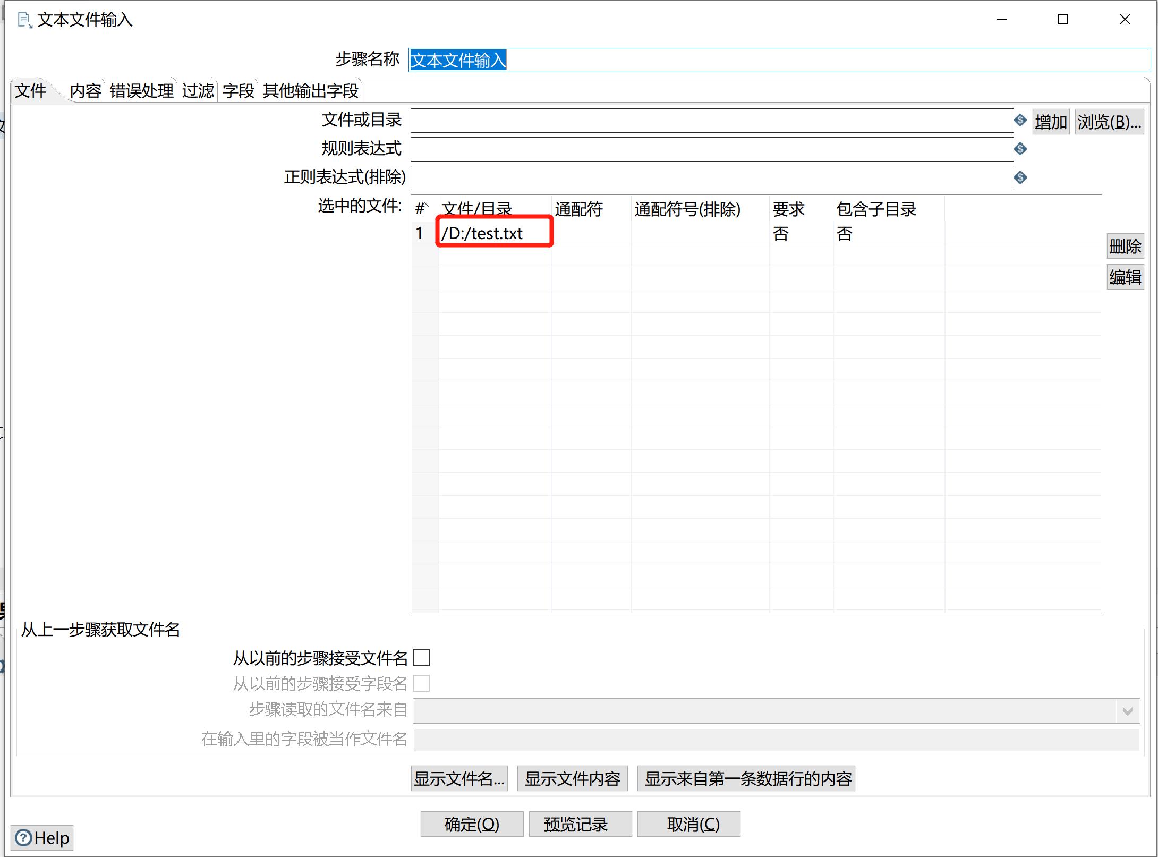Image resolution: width=1158 pixels, height=857 pixels.
Task: Click the 增加 button
Action: coord(1051,122)
